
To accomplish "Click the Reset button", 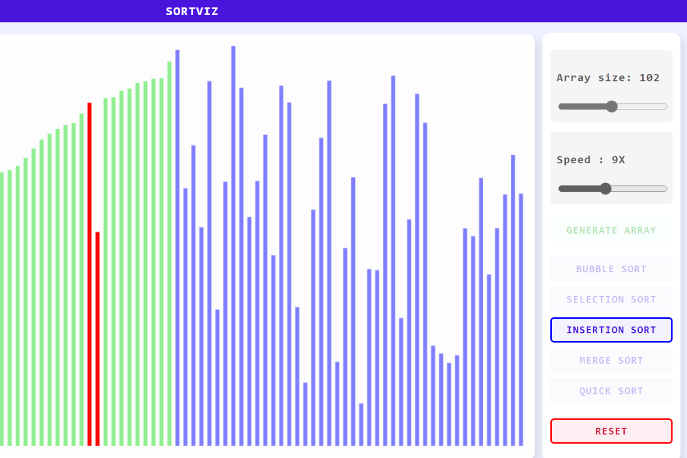I will [x=611, y=431].
